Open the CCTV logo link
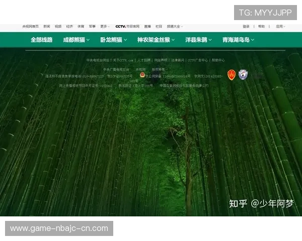The image size is (302, 241). point(121,26)
